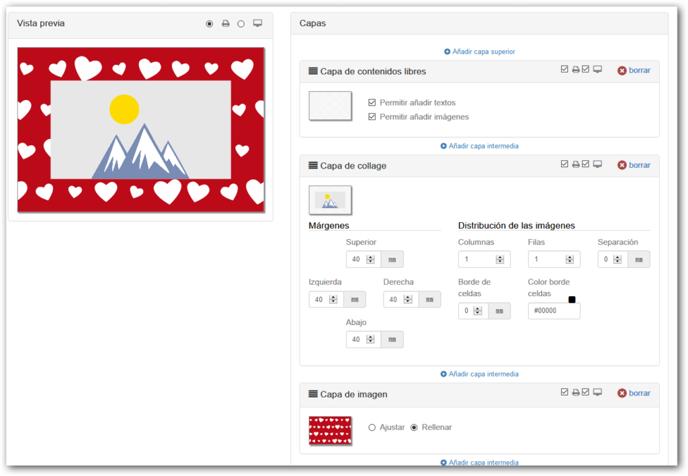Click the monitor icon in Vista previa header
Screen dimensions: 688x476
[257, 23]
